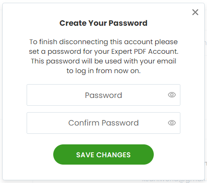Reveal the Confirm Password text with the eye icon
The height and width of the screenshot is (183, 207).
click(172, 123)
